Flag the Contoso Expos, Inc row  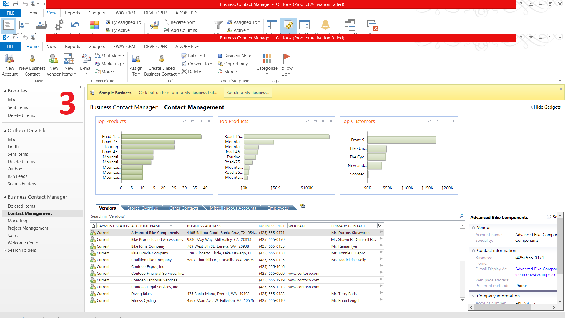point(381,266)
